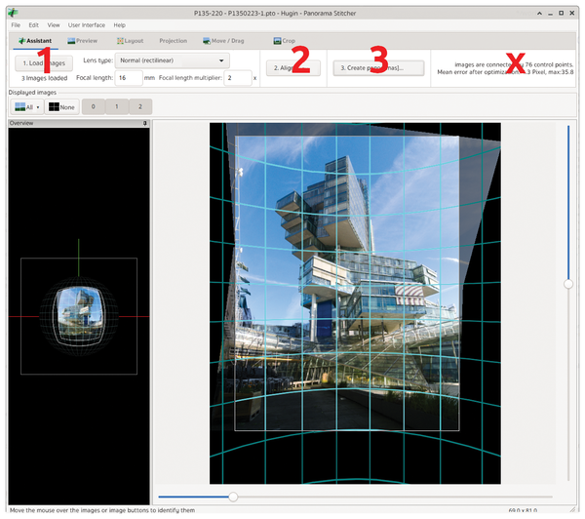Open the Move / Drag tab
Image resolution: width=585 pixels, height=519 pixels.
[224, 41]
